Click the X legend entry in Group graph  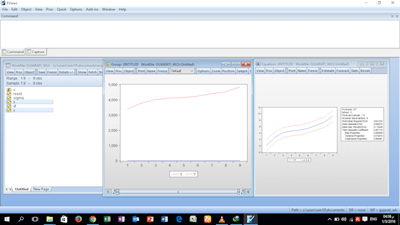(177, 174)
